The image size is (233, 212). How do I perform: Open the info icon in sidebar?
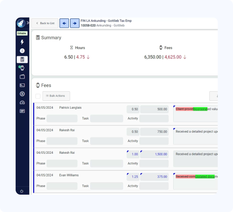point(22,51)
